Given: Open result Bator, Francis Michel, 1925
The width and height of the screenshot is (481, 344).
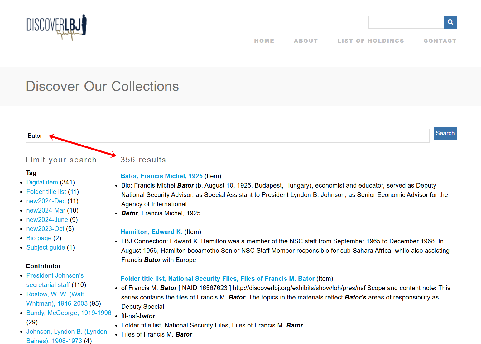Looking at the screenshot, I should pos(161,176).
